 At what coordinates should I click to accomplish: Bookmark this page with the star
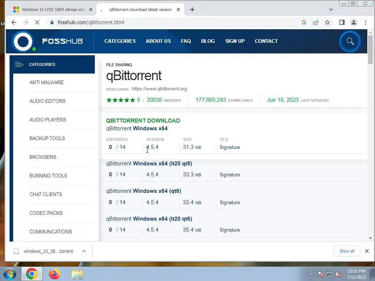327,22
